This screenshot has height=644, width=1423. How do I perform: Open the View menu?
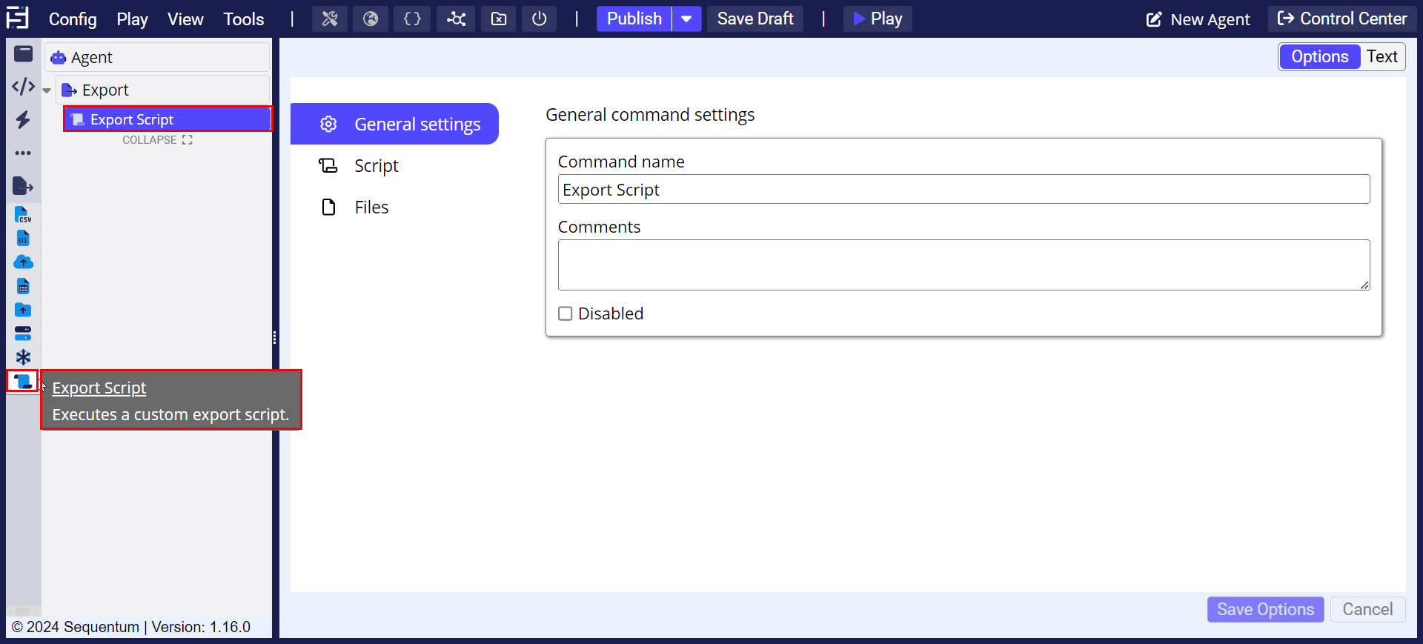click(x=185, y=19)
